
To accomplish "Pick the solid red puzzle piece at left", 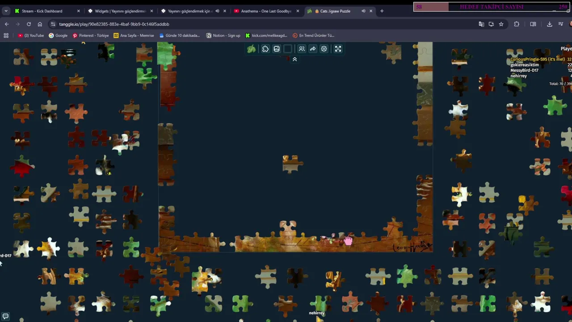I will click(22, 166).
